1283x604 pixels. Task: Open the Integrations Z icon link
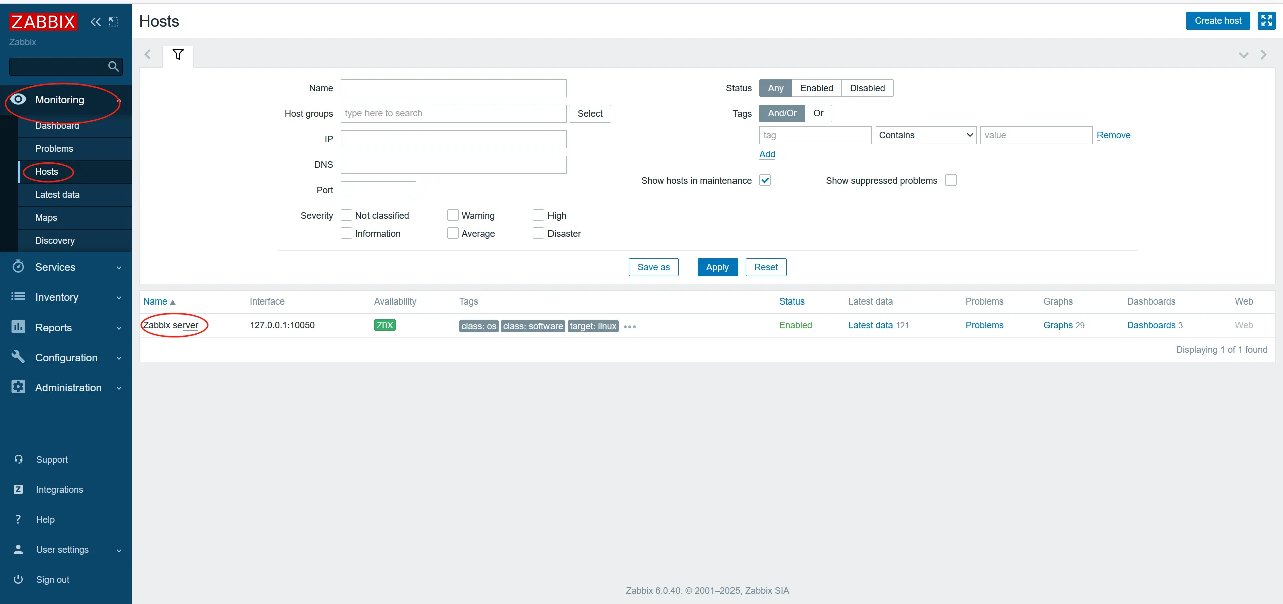click(18, 489)
